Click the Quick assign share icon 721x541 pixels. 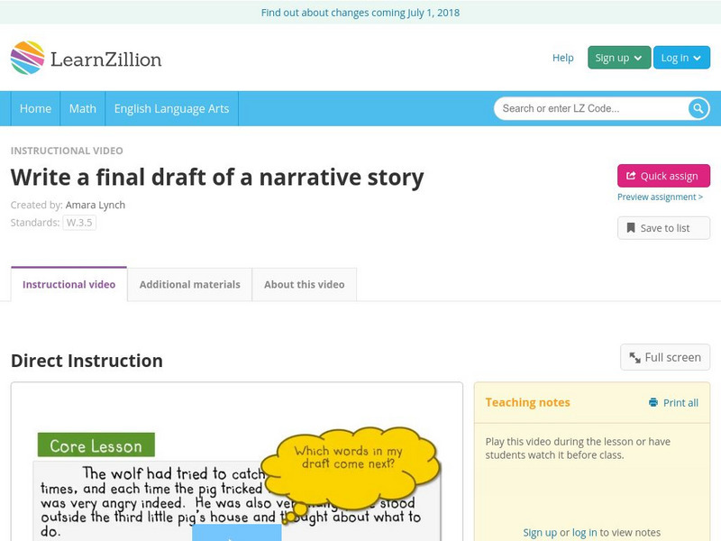point(631,176)
